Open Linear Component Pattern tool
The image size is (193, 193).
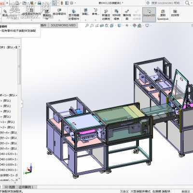pyautogui.click(x=32, y=13)
